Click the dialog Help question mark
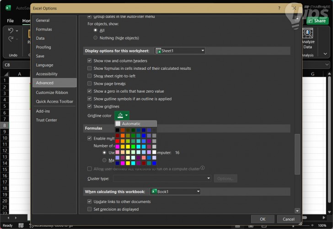 [x=279, y=8]
